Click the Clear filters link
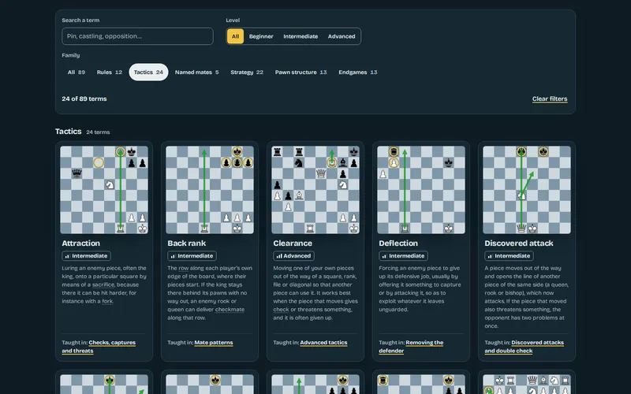The image size is (631, 394). pos(550,99)
